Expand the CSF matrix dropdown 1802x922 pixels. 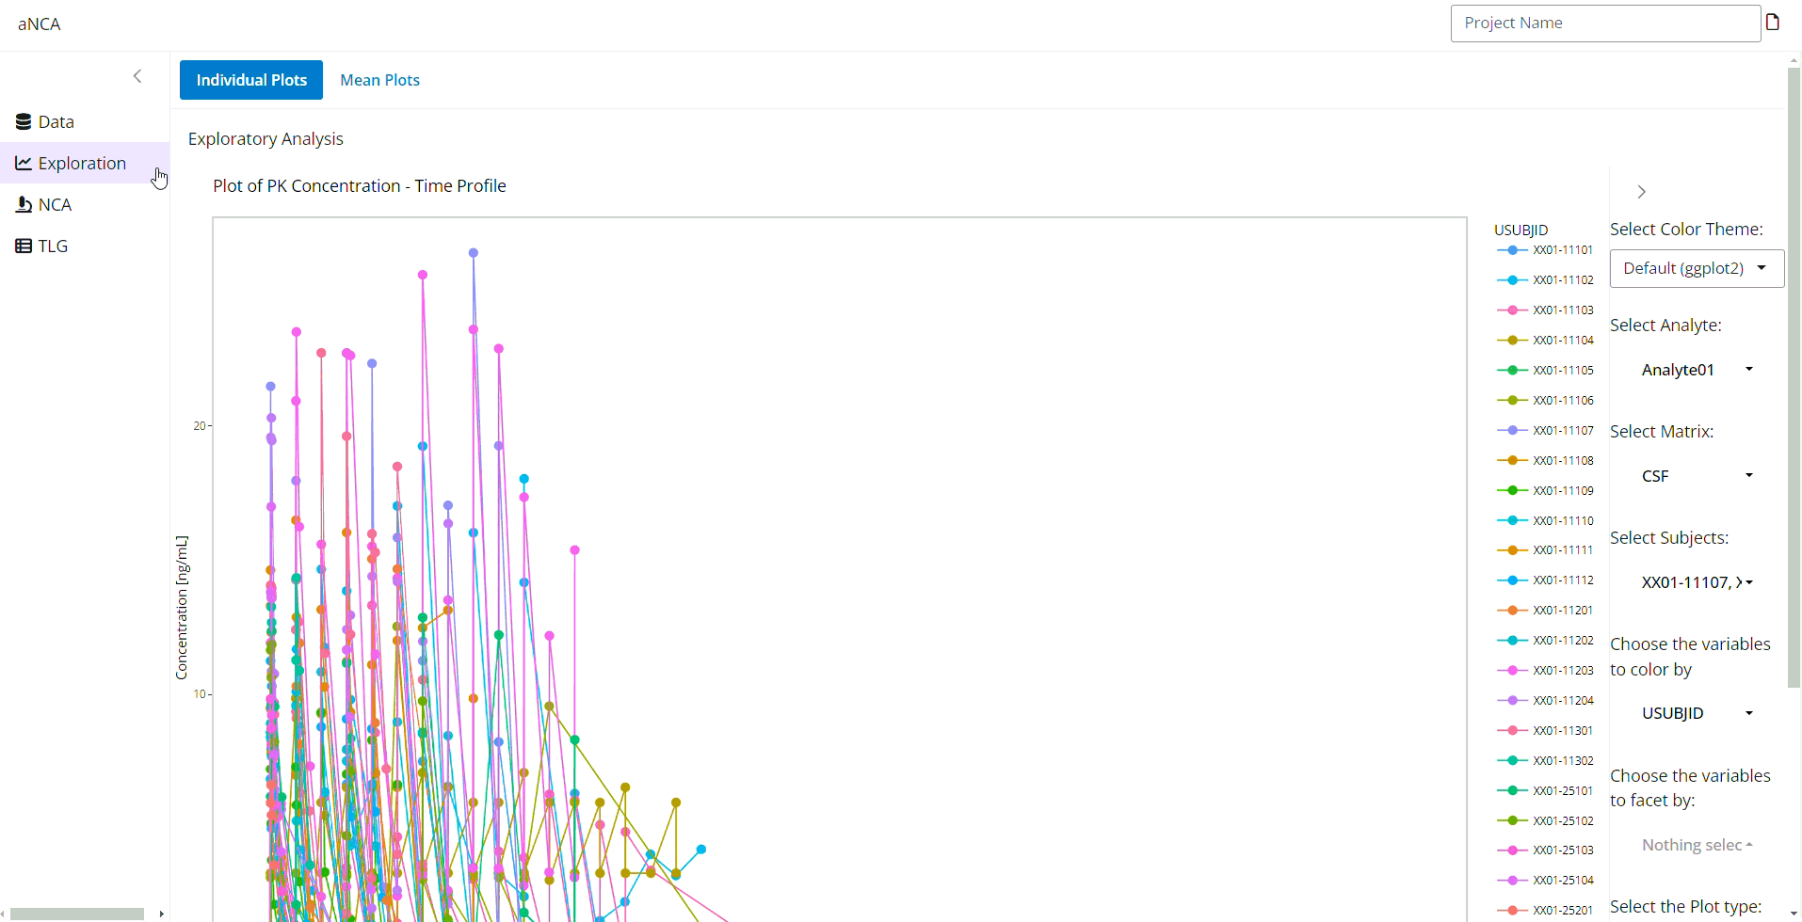click(1696, 476)
